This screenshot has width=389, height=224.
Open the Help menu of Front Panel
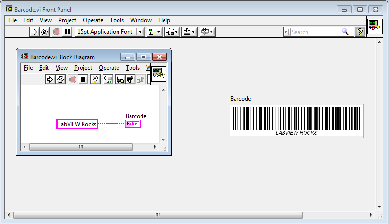click(164, 20)
